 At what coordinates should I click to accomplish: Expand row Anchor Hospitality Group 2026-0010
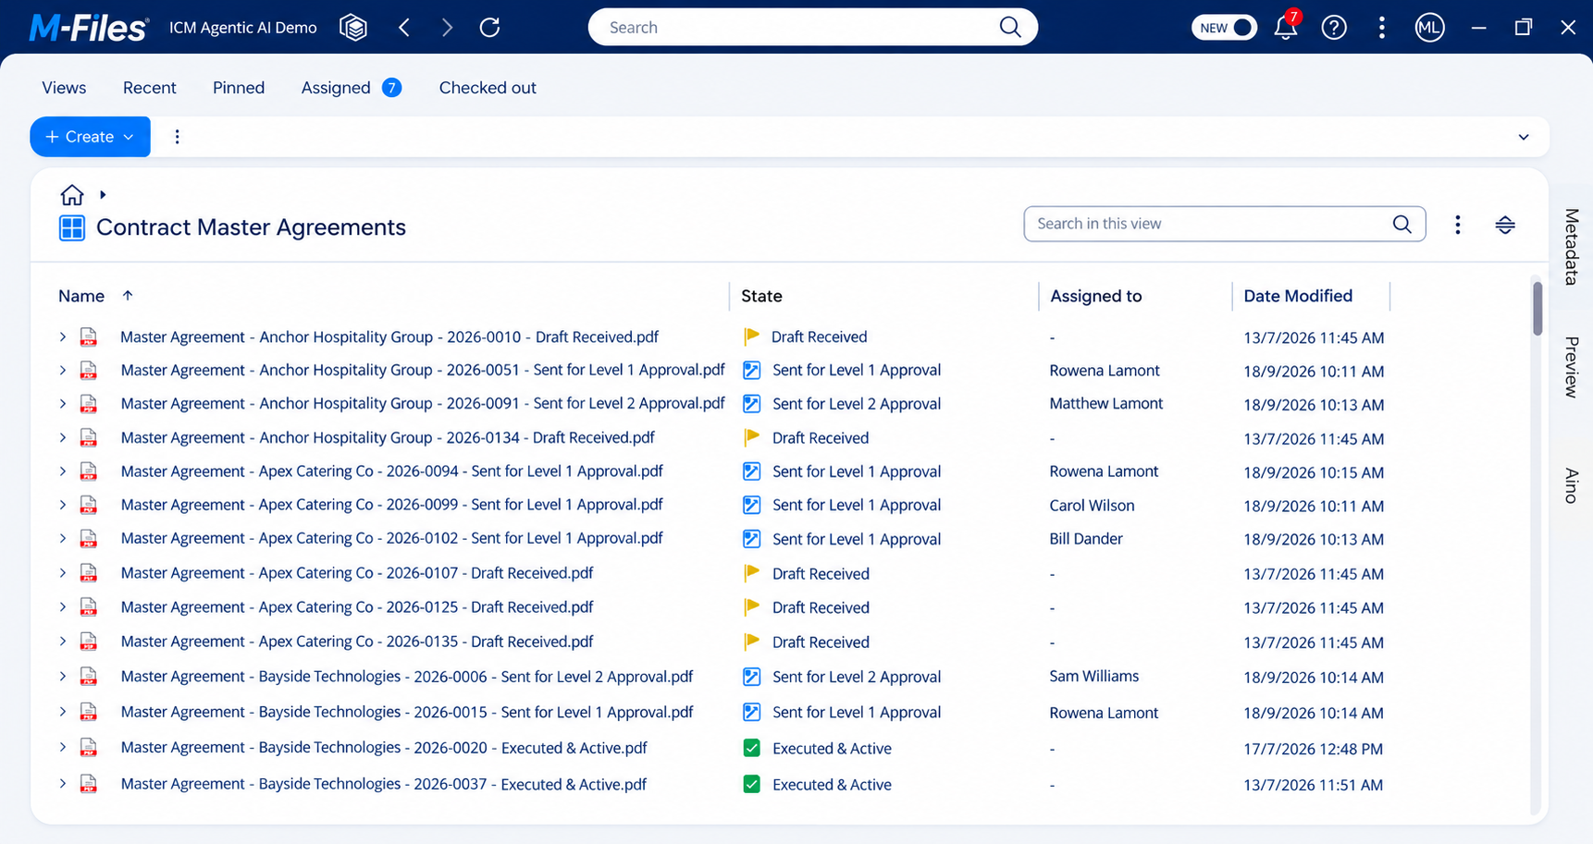pyautogui.click(x=62, y=337)
